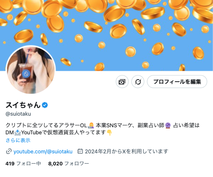Open the 8,020 フォロワー followers list
The width and height of the screenshot is (213, 177).
(68, 164)
